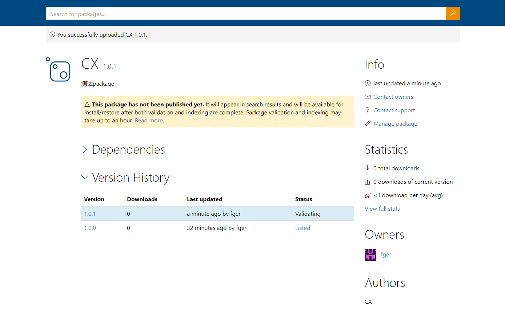Click the download arrow icon for total downloads
The height and width of the screenshot is (316, 505).
pos(367,168)
